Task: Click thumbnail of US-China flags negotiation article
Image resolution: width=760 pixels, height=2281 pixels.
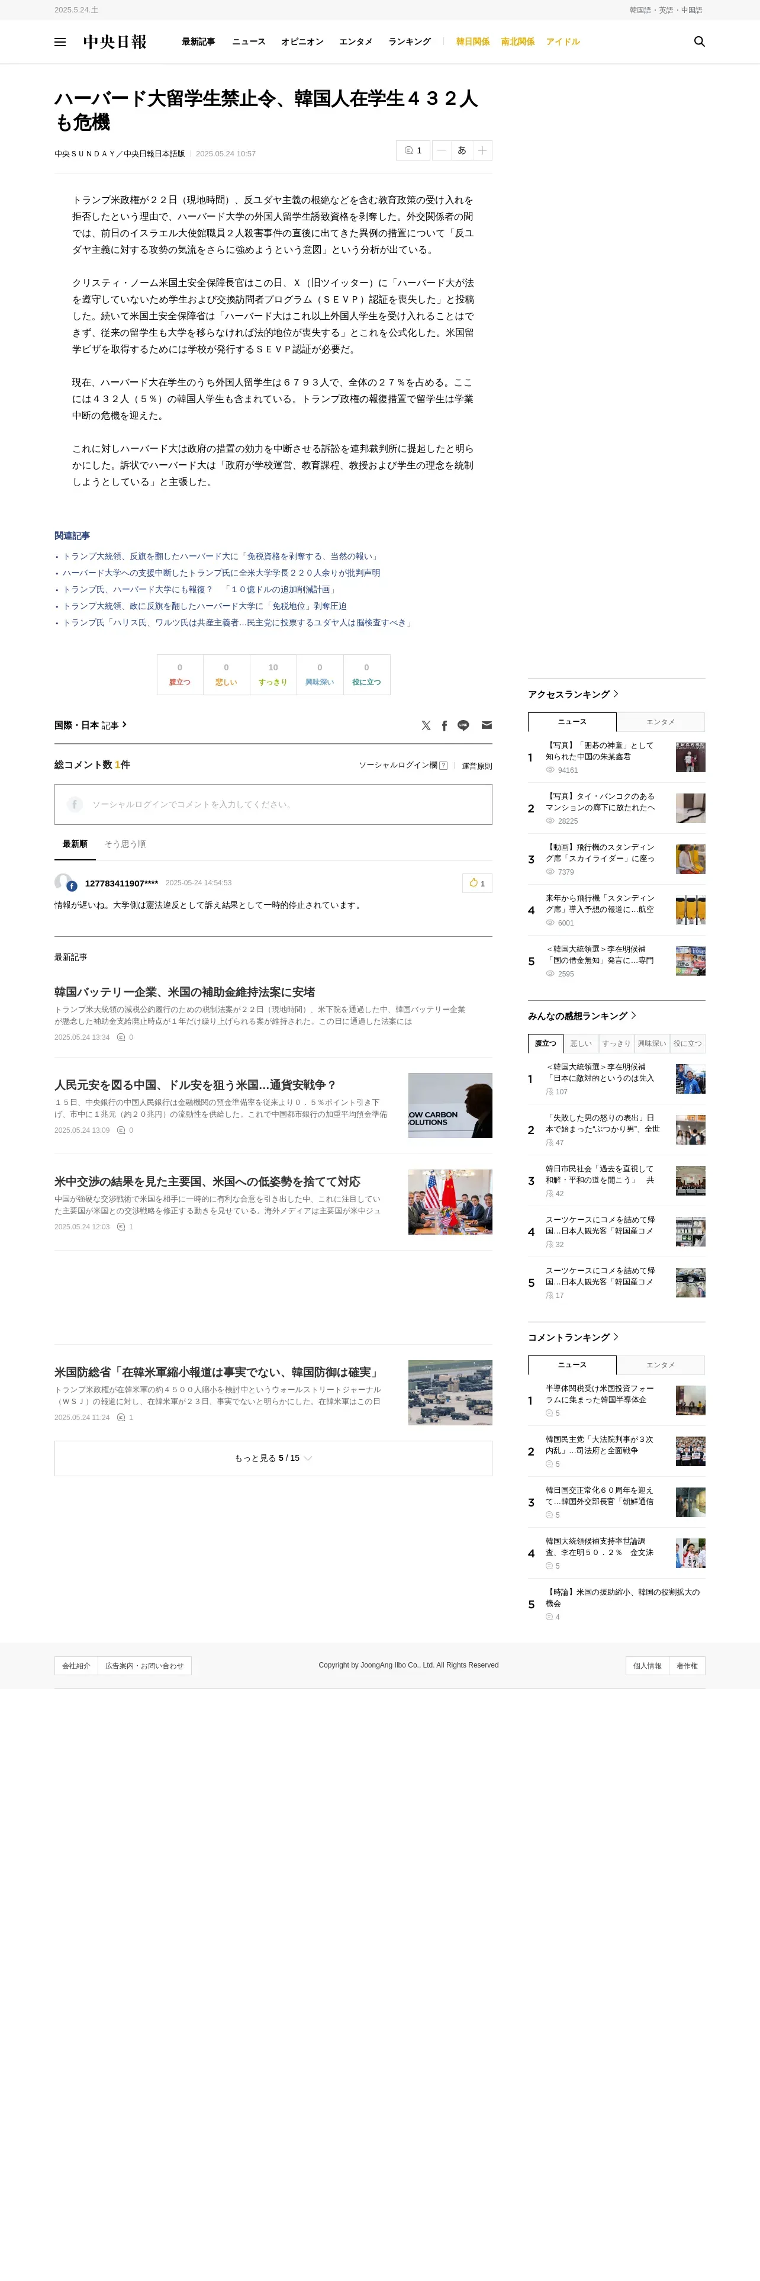Action: coord(450,1201)
